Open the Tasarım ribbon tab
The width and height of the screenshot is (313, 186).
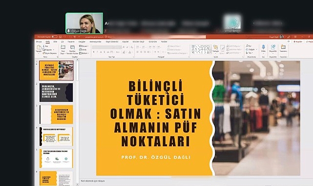pos(71,42)
